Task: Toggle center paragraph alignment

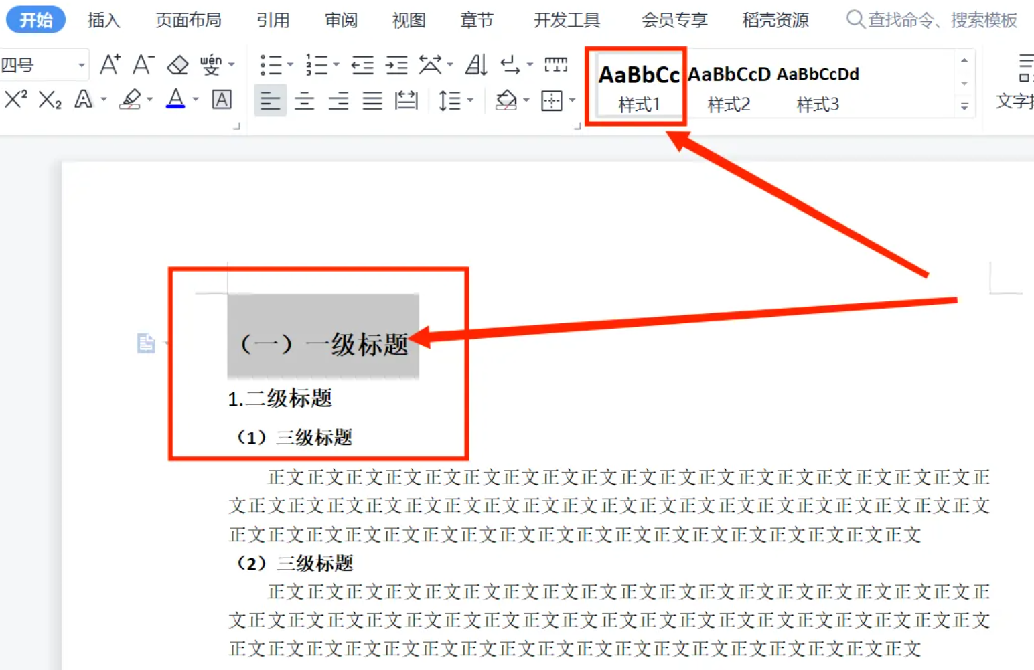Action: (305, 100)
